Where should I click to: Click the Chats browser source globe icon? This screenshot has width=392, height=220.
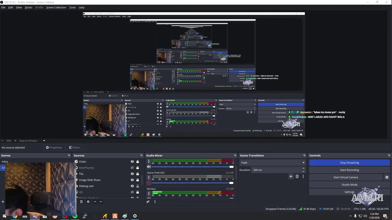click(x=76, y=162)
